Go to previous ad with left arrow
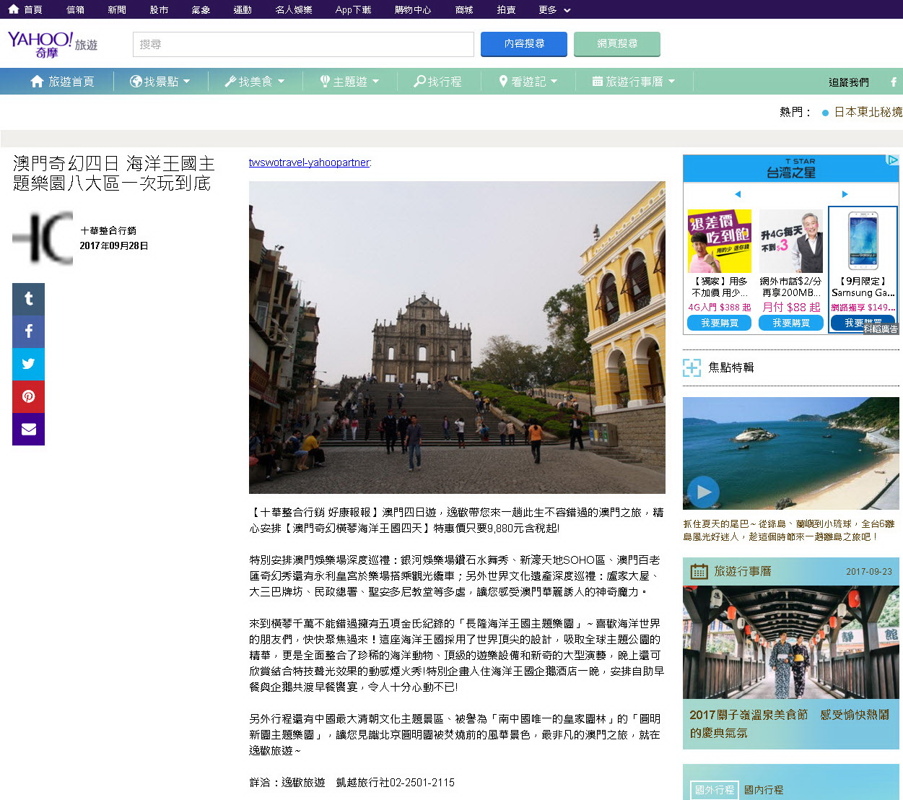Screen dimensions: 903x800 (737, 194)
